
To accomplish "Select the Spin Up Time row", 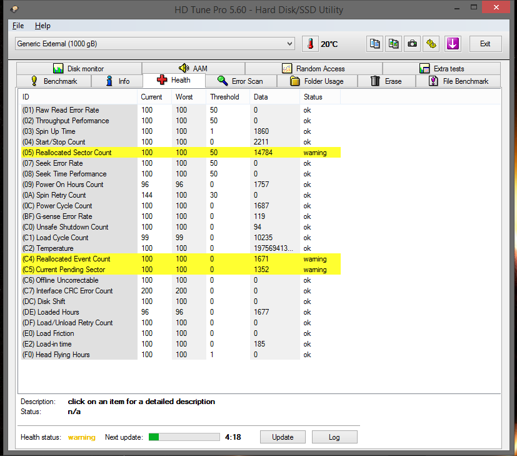I will pos(181,131).
